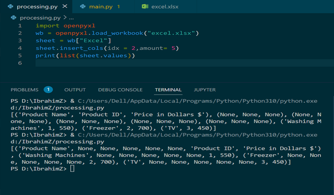The image size is (334, 195).
Task: Click the unsaved-changes number 1 on main.py tab
Action: pyautogui.click(x=119, y=6)
